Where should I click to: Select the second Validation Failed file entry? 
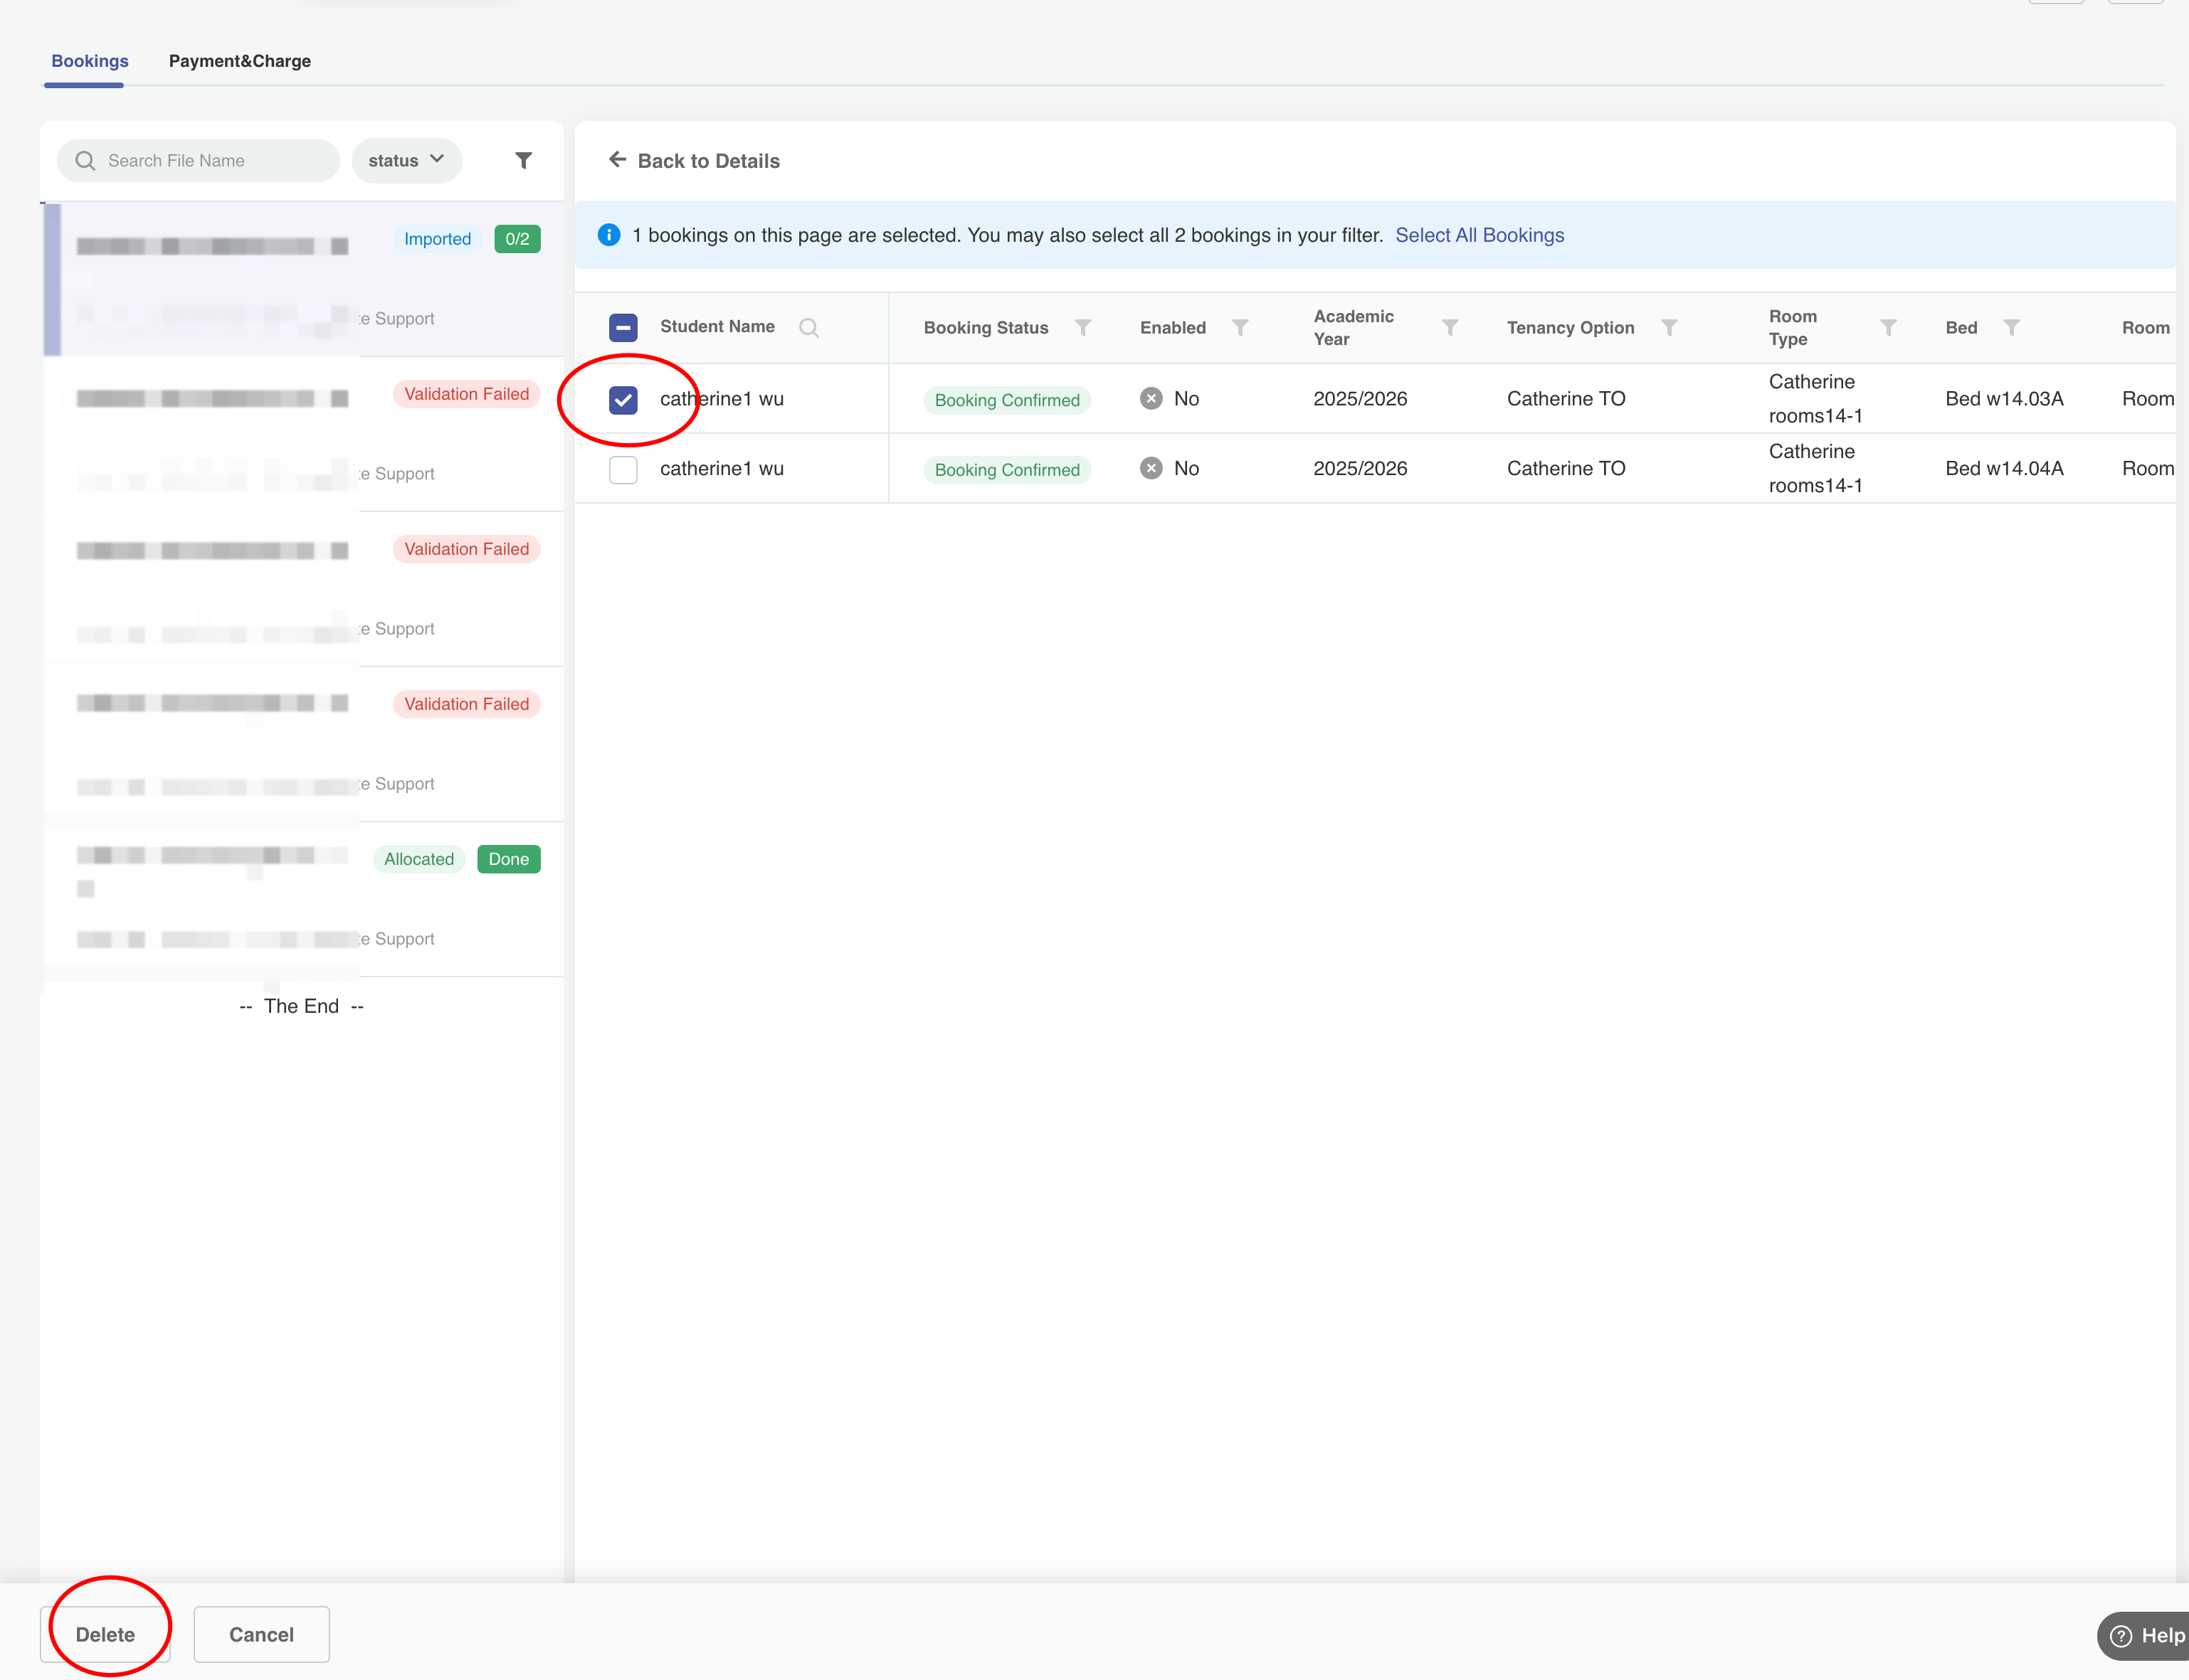[x=303, y=589]
